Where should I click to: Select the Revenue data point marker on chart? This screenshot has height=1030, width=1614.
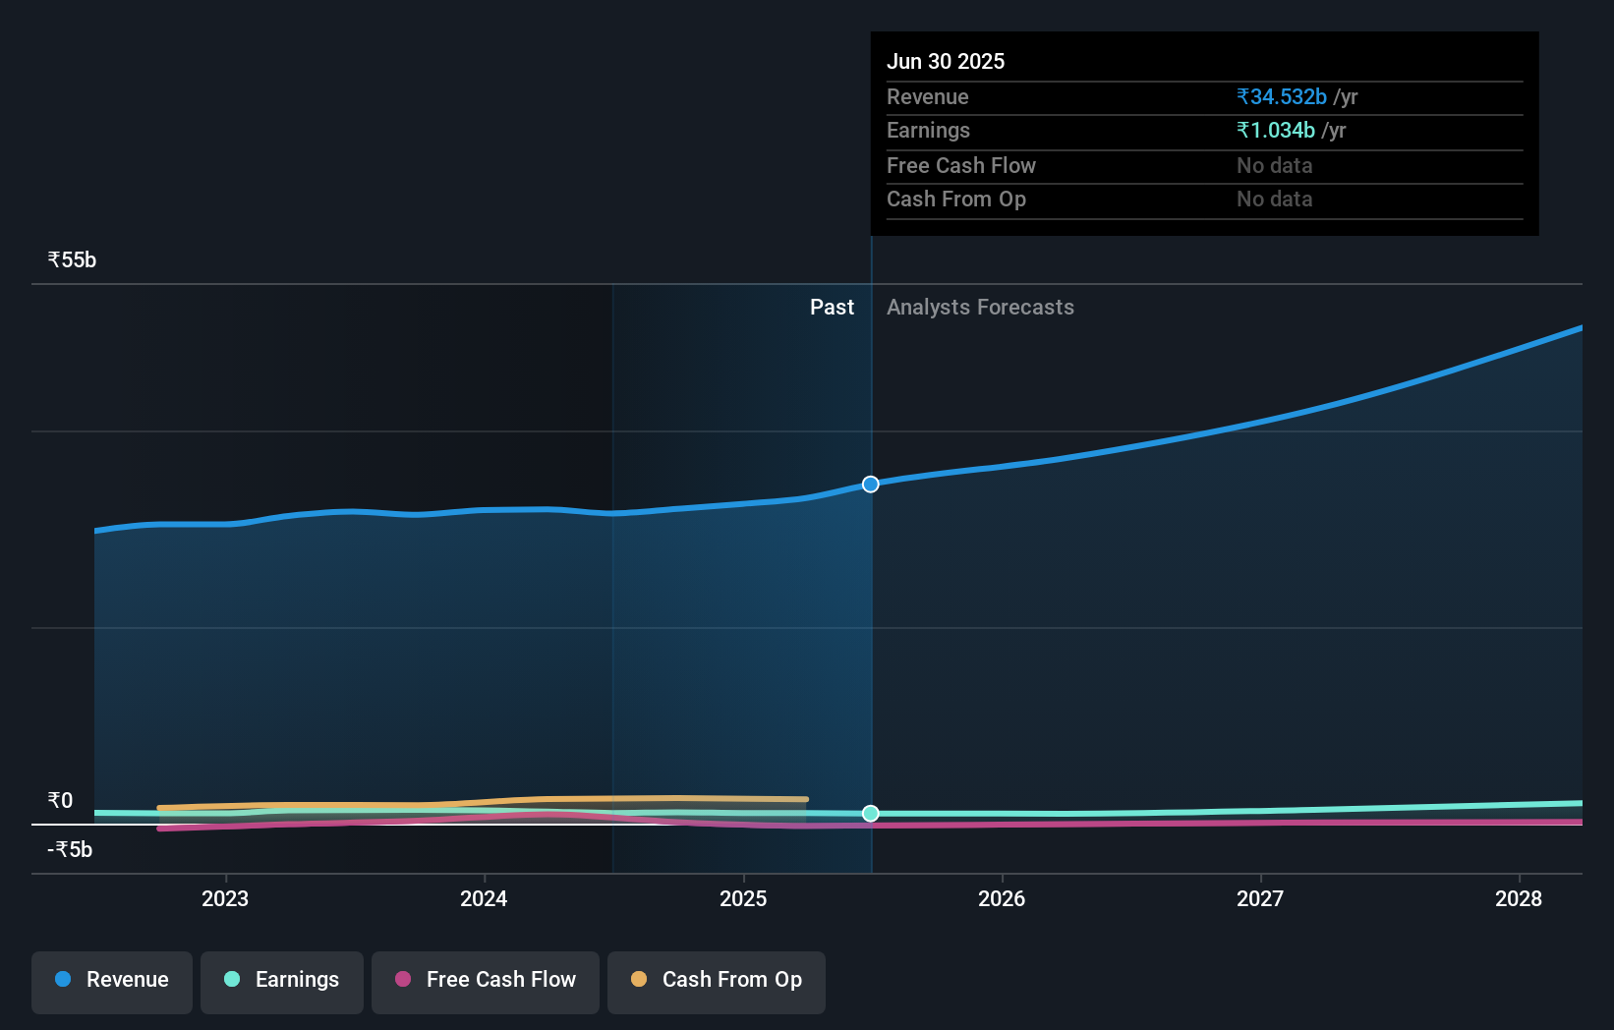[870, 484]
